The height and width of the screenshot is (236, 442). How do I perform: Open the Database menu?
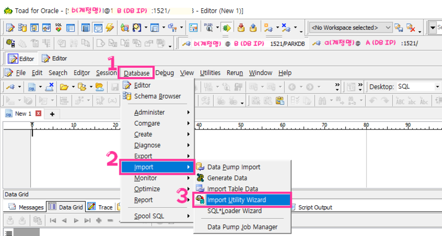coord(136,73)
